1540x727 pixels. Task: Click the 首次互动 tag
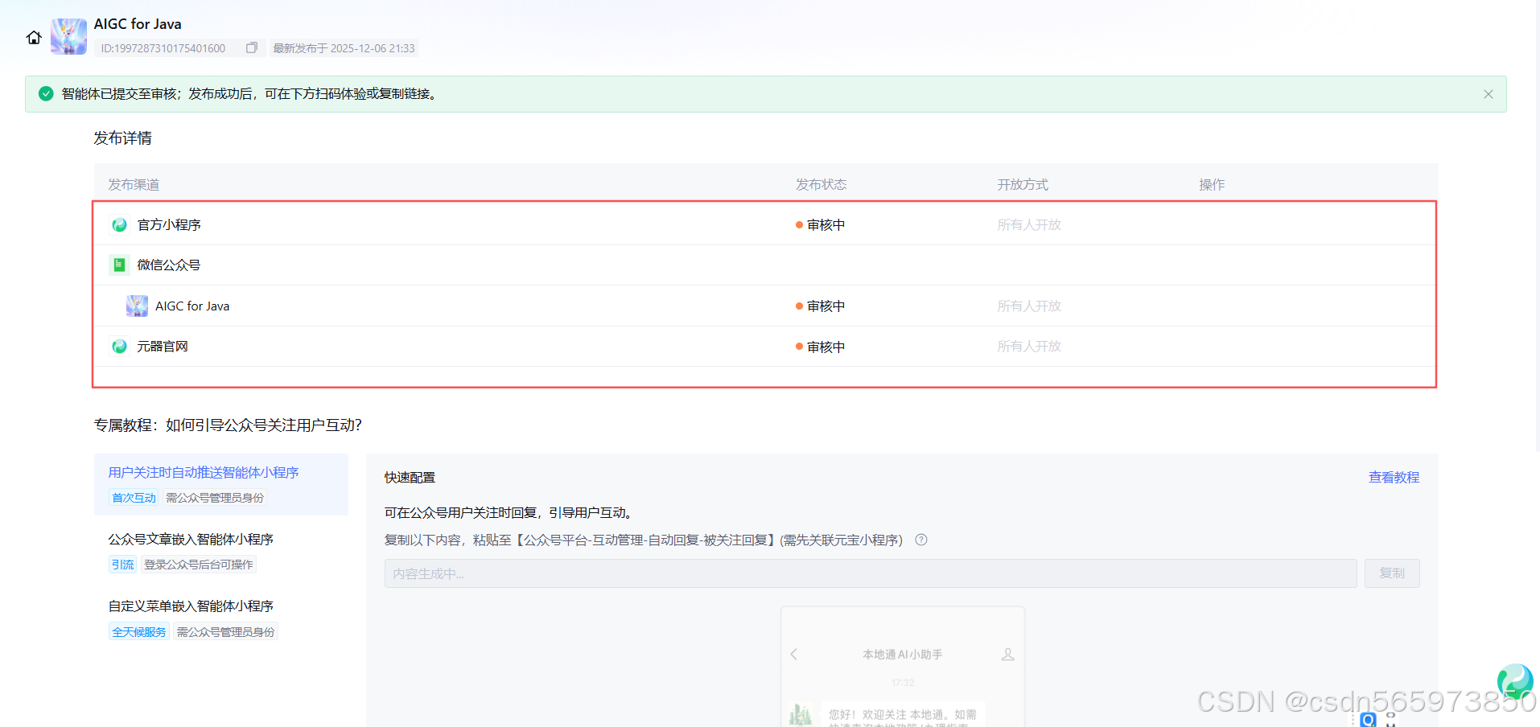[134, 498]
